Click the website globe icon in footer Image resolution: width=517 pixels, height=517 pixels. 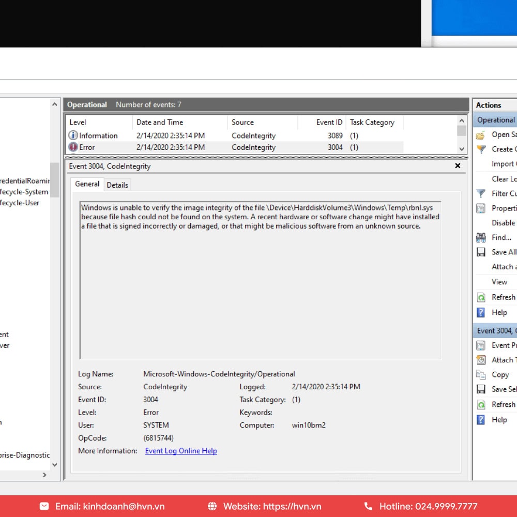pos(212,506)
